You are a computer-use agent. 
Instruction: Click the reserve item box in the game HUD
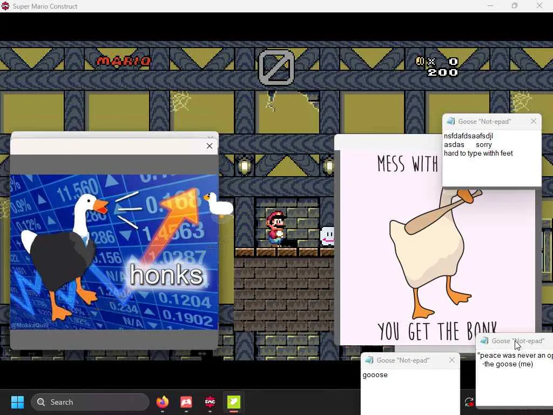click(276, 67)
